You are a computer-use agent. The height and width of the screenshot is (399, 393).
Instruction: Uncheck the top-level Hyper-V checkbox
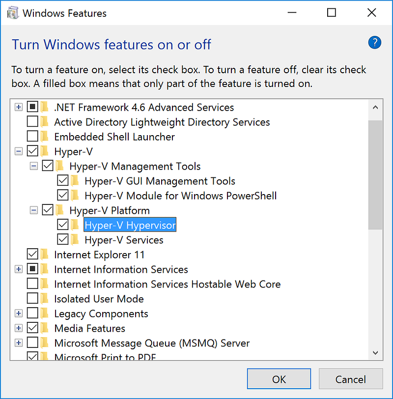tap(32, 151)
